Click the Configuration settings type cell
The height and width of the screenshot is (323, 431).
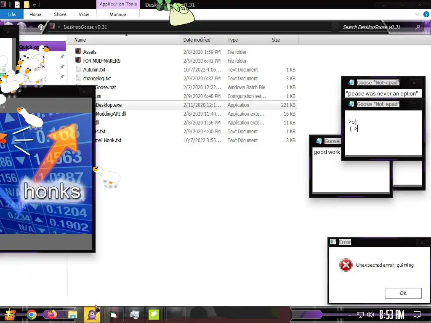247,96
